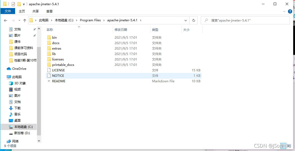This screenshot has width=295, height=151.
Task: Refresh the current folder view
Action: tap(193, 20)
